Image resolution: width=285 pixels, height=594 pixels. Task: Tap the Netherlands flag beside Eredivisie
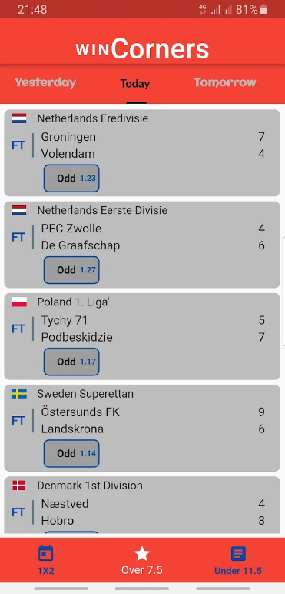(x=19, y=118)
